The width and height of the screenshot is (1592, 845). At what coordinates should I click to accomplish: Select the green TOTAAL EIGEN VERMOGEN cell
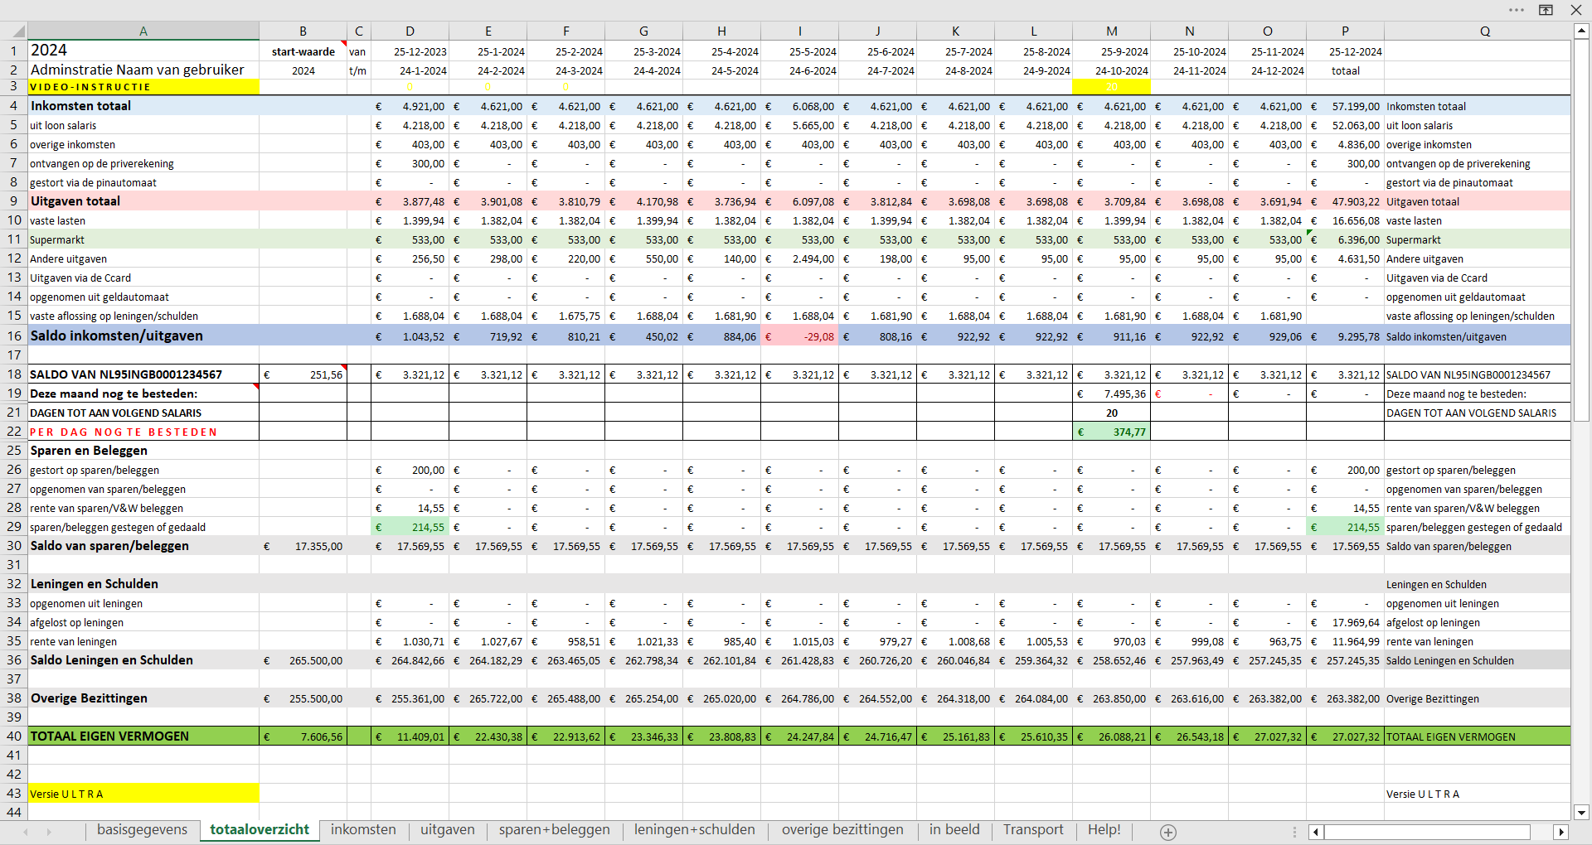(x=143, y=736)
